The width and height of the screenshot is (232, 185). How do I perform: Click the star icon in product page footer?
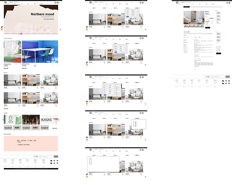tap(229, 81)
